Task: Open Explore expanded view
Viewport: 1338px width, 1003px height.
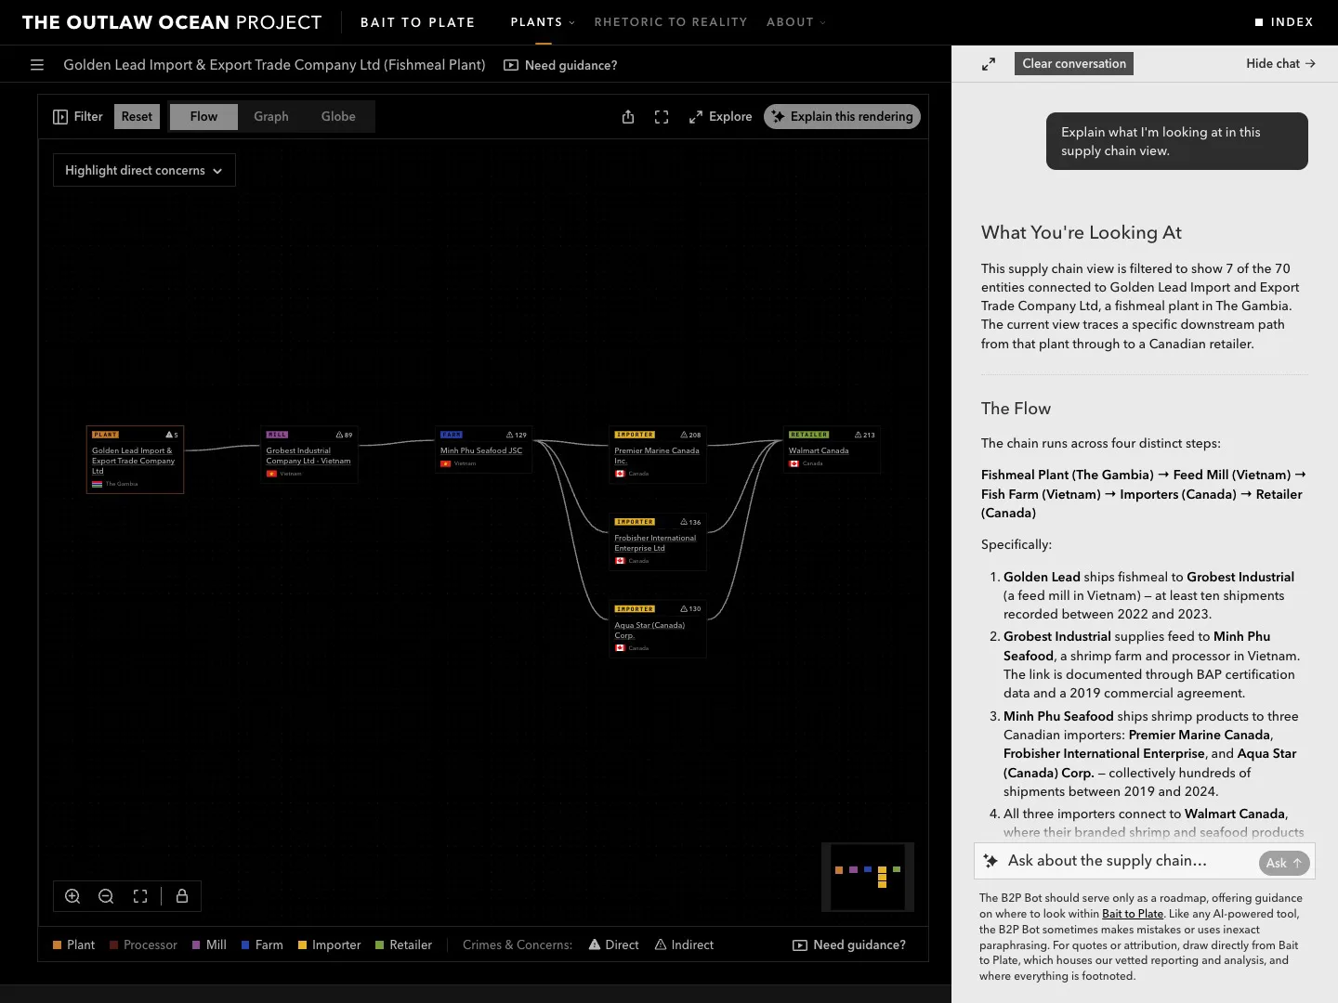Action: [x=720, y=117]
